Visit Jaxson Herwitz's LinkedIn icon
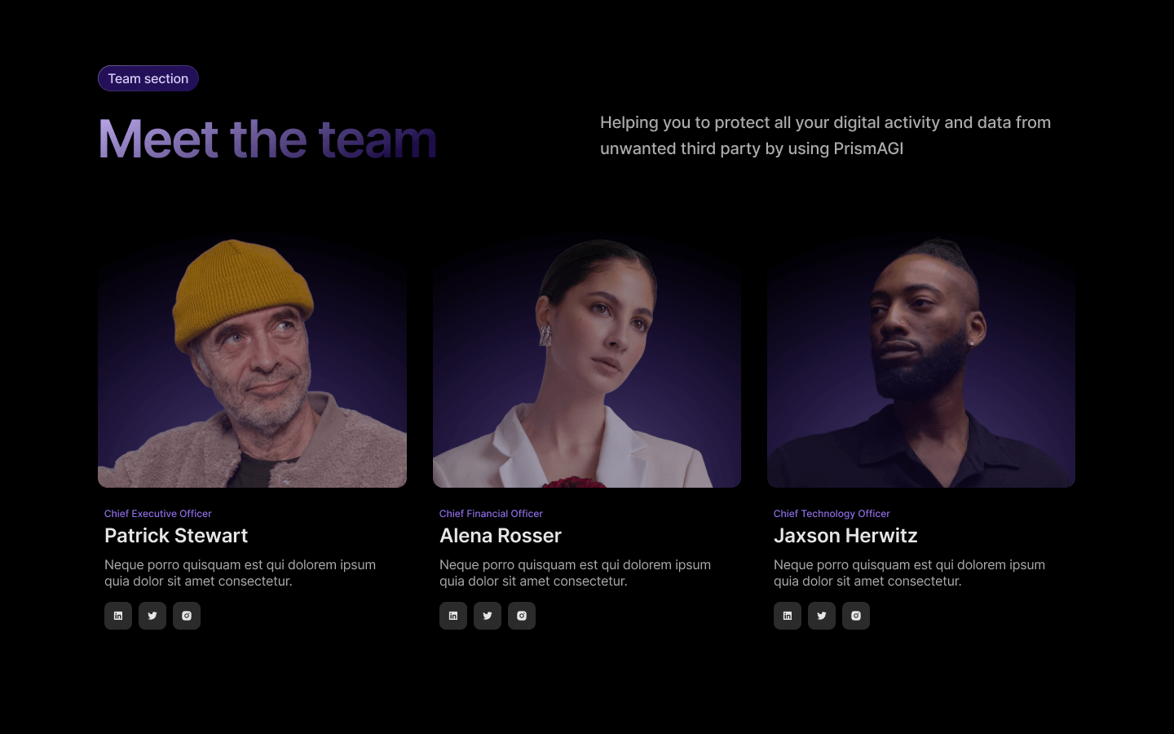 coord(788,616)
